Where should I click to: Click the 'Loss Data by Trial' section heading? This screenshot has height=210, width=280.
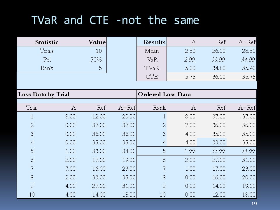click(x=44, y=94)
